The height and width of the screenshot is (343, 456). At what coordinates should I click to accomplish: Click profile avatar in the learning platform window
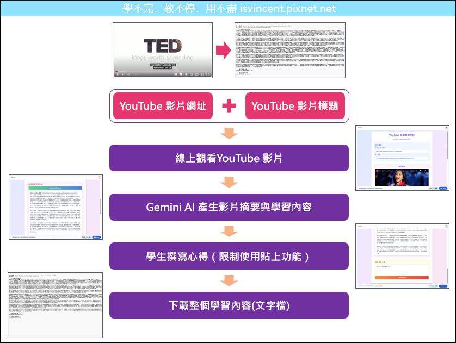(x=446, y=128)
